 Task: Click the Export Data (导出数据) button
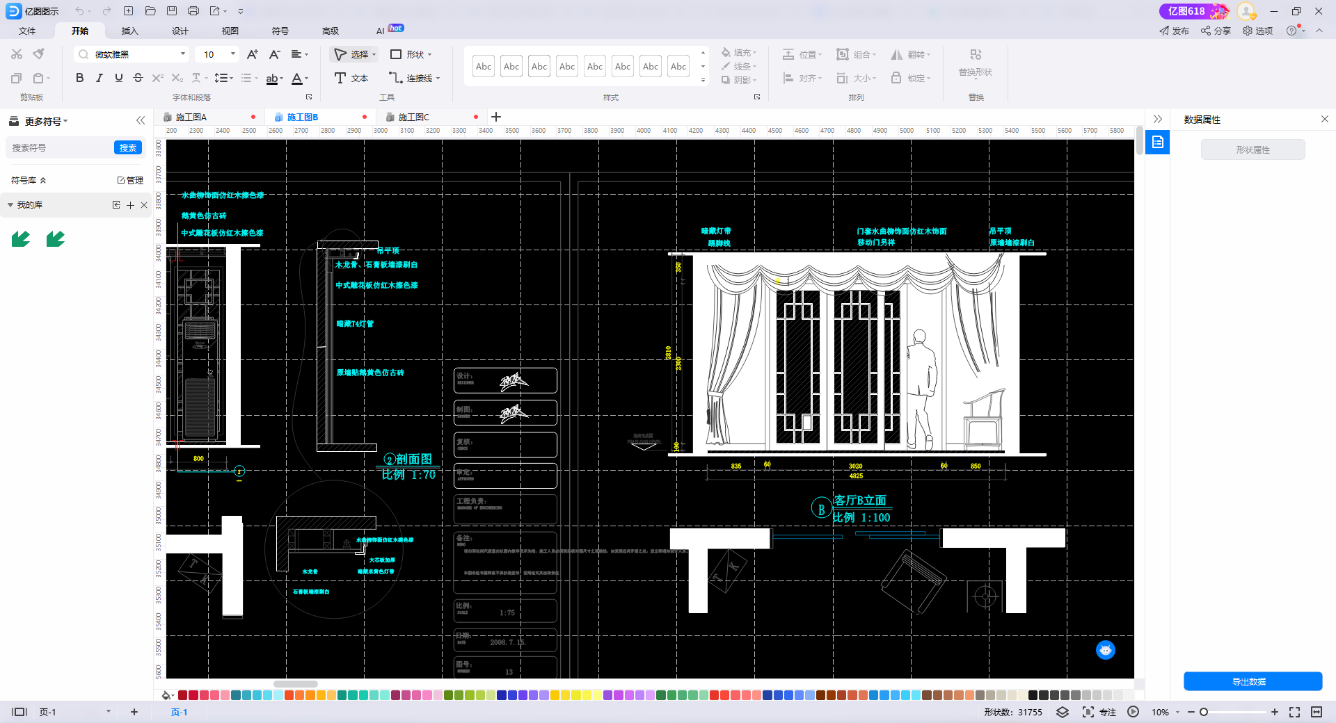tap(1253, 681)
